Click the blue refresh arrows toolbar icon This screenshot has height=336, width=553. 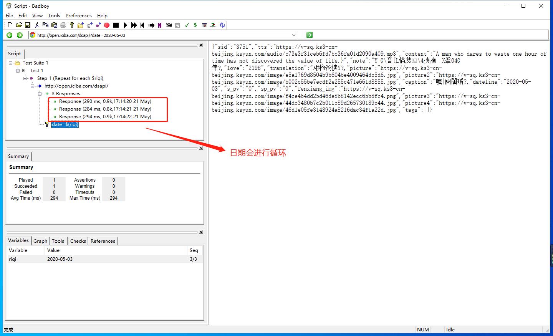(x=222, y=25)
